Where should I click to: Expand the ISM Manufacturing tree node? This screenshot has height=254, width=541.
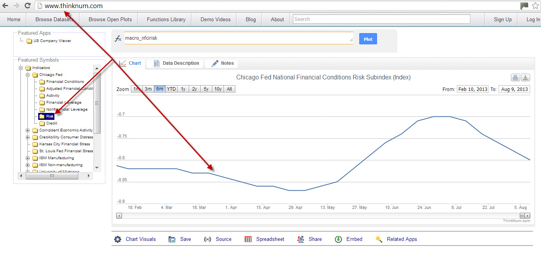(28, 158)
